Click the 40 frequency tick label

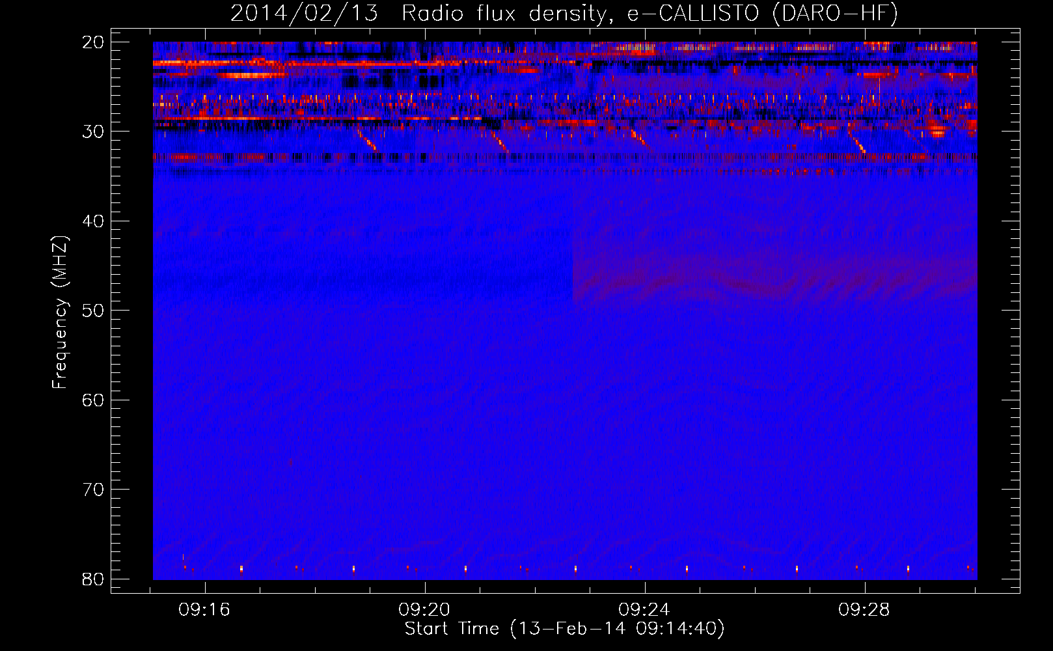94,221
